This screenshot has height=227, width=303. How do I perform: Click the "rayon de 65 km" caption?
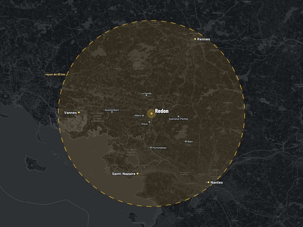[55, 74]
